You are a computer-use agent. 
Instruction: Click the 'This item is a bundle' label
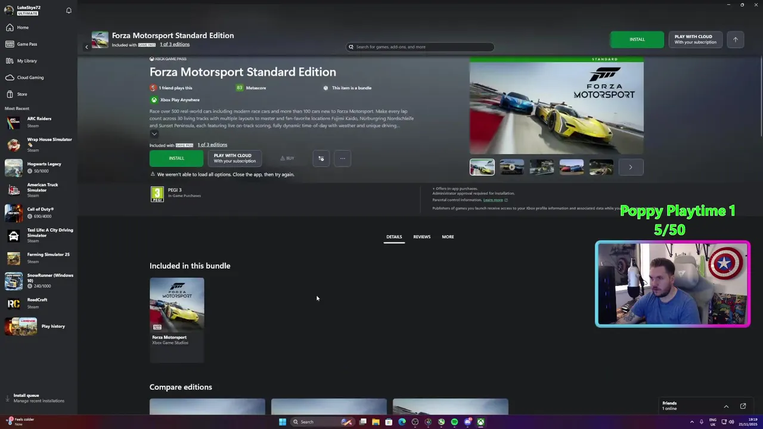(x=352, y=88)
